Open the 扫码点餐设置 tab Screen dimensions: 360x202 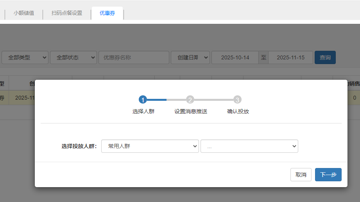[x=67, y=13]
